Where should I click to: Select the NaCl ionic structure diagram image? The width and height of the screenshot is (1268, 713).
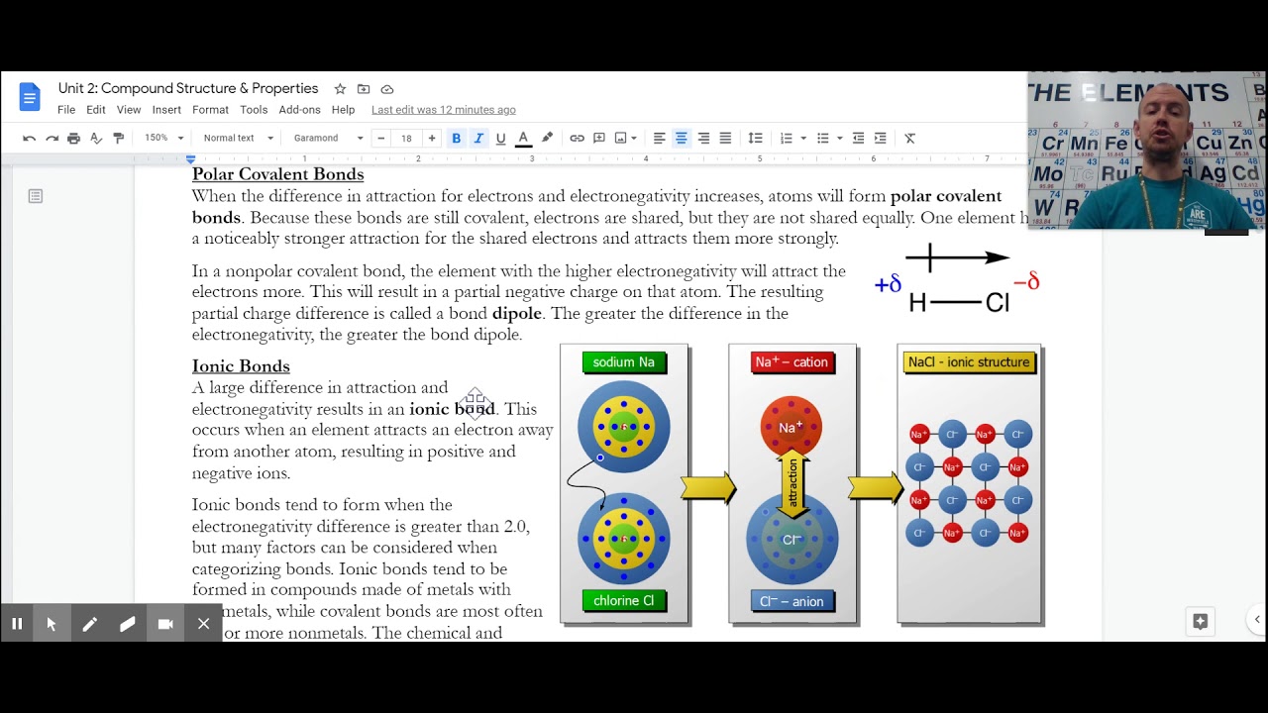[x=970, y=484]
